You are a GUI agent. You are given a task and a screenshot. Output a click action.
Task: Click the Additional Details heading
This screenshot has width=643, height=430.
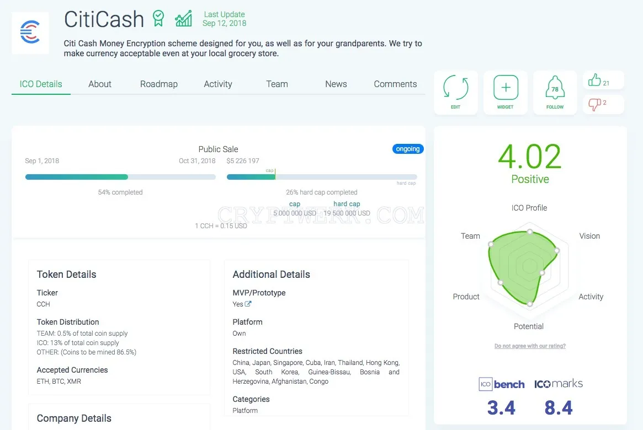point(271,275)
